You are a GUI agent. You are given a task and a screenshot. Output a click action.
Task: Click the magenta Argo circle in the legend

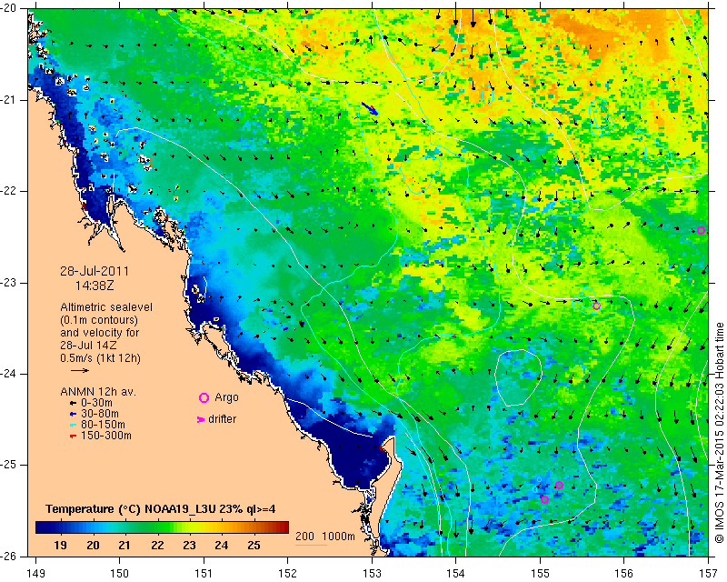point(204,397)
